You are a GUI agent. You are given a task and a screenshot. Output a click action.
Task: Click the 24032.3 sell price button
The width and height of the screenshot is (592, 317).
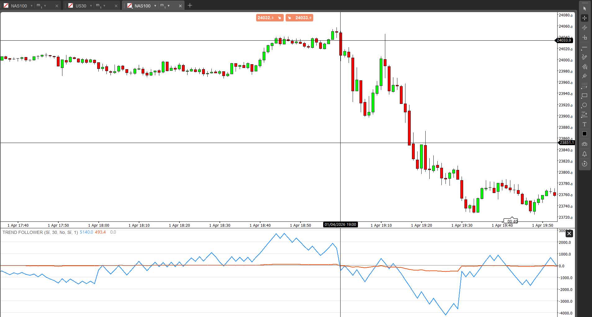point(269,18)
